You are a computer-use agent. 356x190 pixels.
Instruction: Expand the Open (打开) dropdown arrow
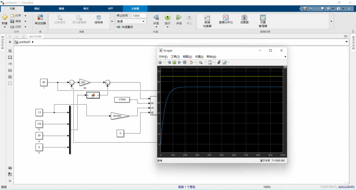click(25, 16)
